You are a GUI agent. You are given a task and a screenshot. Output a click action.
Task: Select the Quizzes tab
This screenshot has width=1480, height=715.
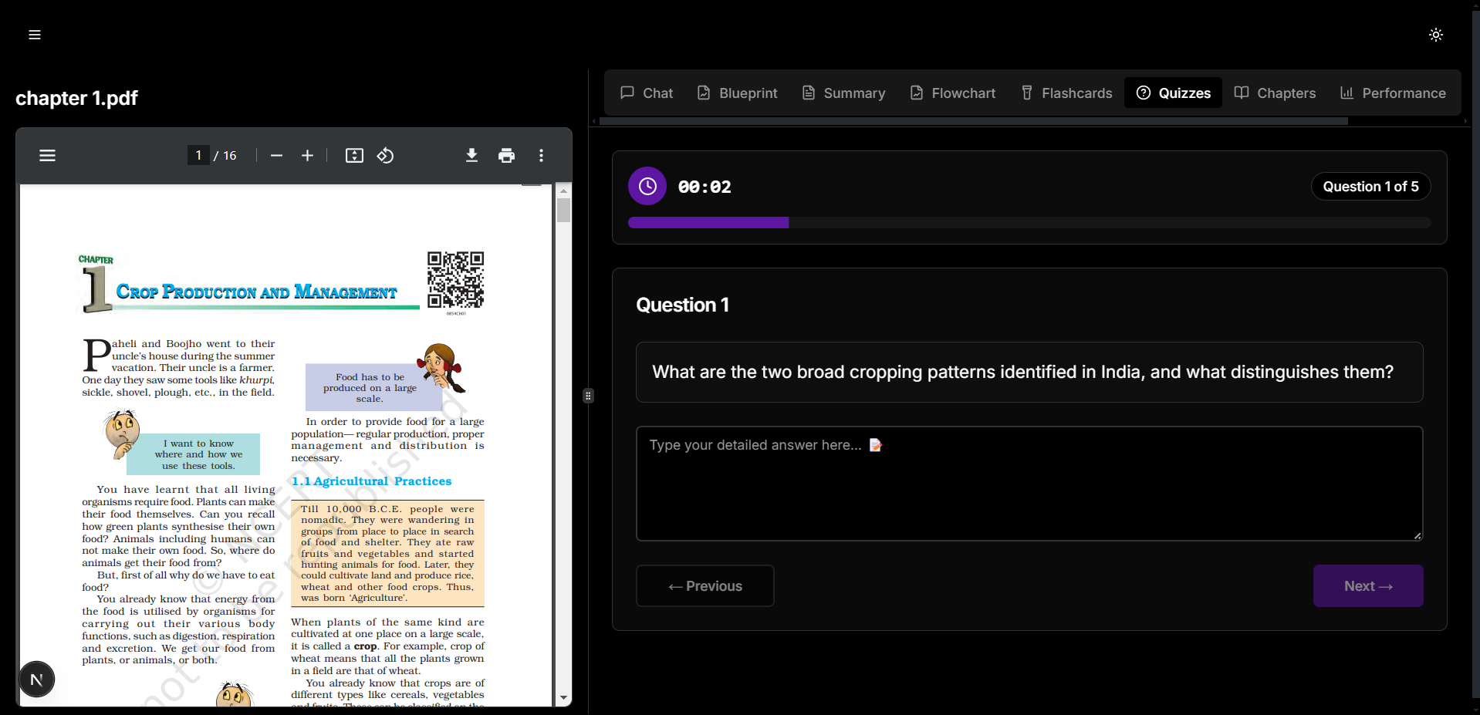[1173, 93]
